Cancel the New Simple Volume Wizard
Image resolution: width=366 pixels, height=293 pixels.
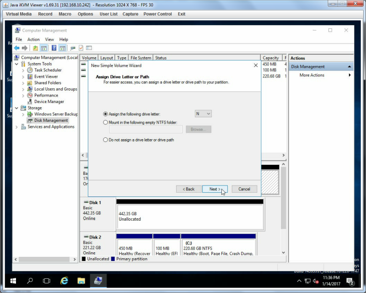[x=244, y=189]
